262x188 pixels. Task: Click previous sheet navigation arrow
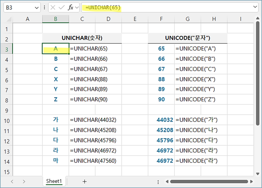[x=12, y=182]
